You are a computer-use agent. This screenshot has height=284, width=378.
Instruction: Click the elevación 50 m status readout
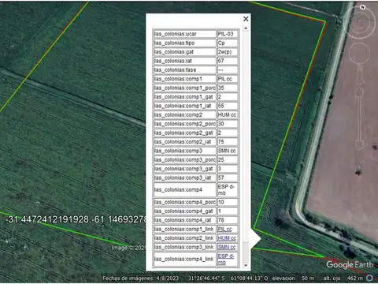[x=293, y=278]
